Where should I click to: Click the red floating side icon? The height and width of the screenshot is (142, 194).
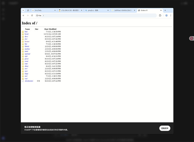(x=191, y=38)
